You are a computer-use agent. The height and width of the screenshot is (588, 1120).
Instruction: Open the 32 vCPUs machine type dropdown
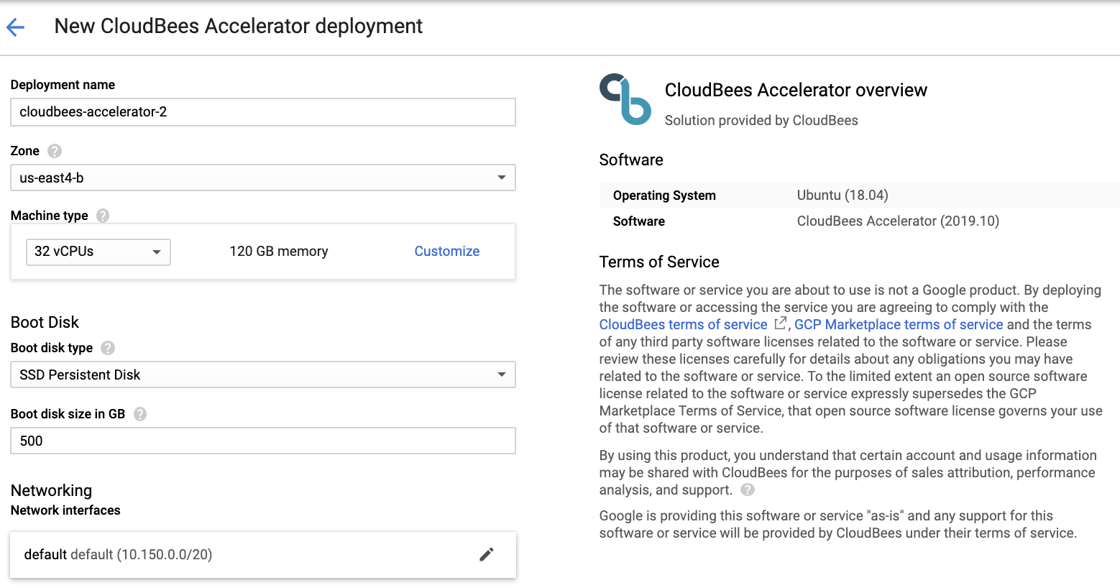click(x=98, y=252)
